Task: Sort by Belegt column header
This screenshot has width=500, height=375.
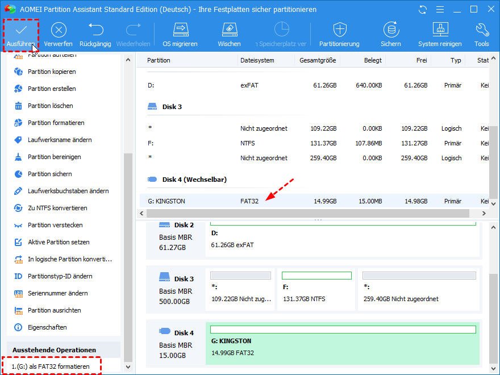Action: tap(373, 60)
